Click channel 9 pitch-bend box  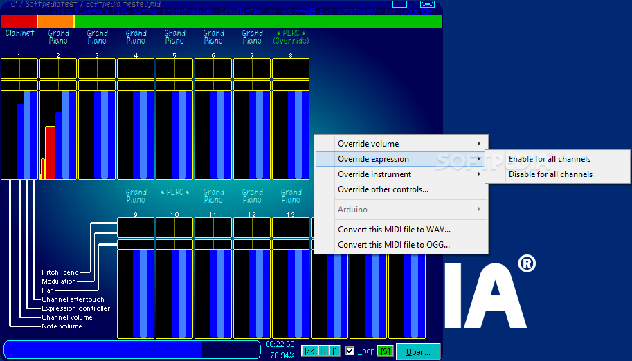click(136, 228)
